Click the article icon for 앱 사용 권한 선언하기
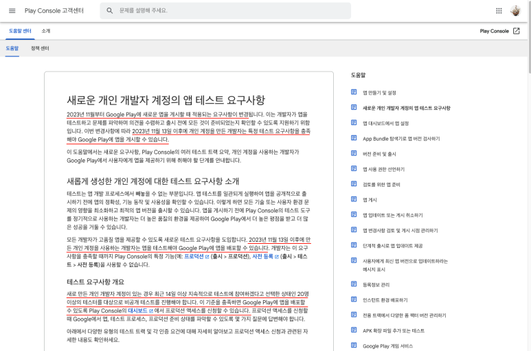The height and width of the screenshot is (351, 531). pos(354,168)
